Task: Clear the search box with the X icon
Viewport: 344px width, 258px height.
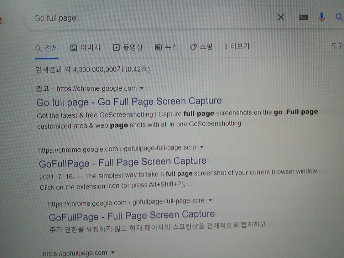Action: click(x=281, y=17)
